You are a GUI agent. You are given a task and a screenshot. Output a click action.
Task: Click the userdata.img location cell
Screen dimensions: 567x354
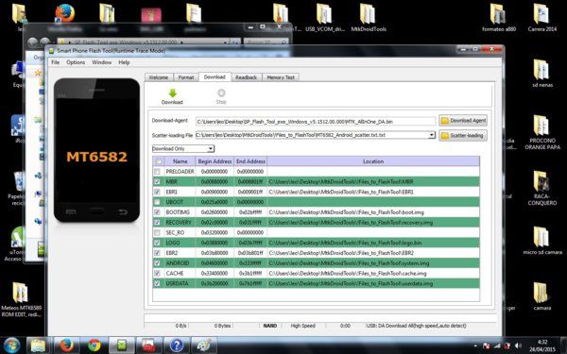[x=373, y=283]
